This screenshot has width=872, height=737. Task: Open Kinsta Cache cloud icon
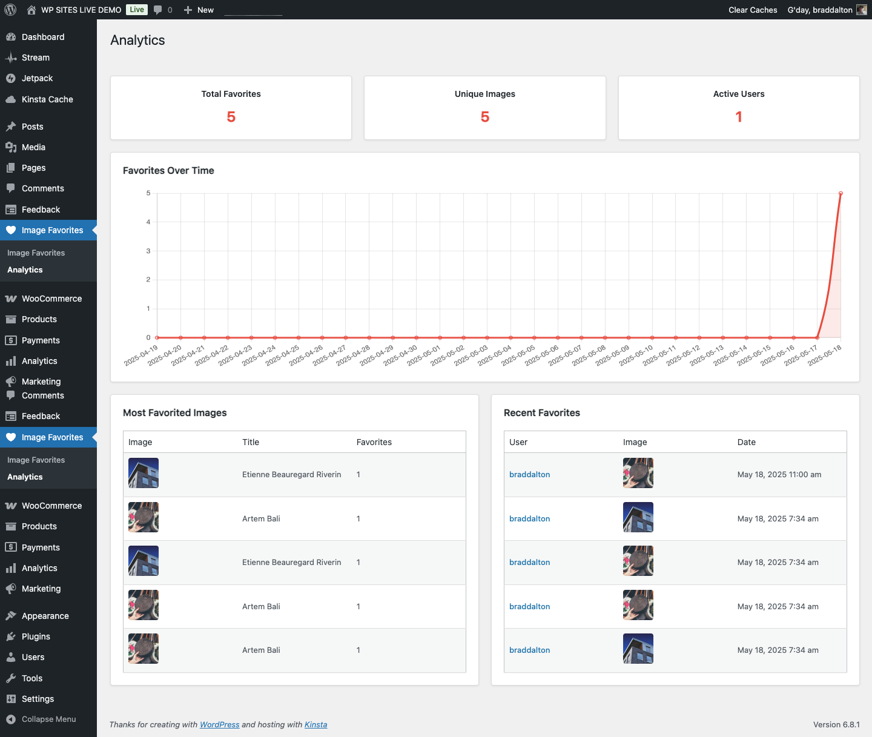click(11, 99)
